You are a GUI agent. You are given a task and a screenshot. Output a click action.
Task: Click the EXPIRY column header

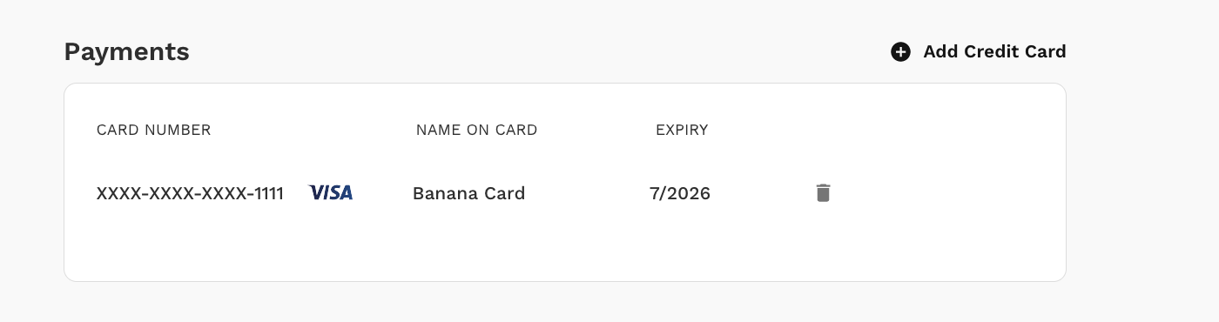[x=682, y=131]
